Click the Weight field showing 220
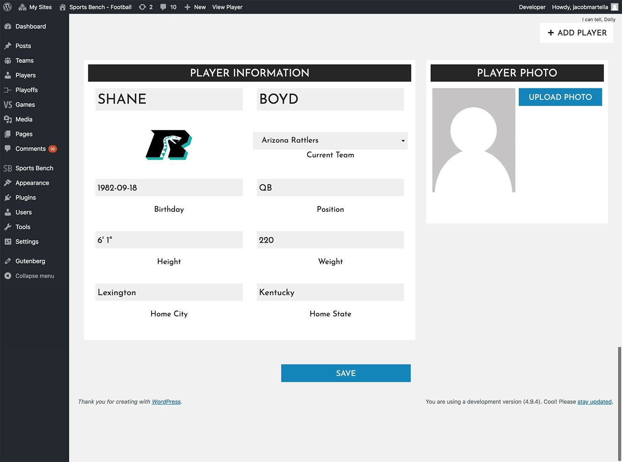622x462 pixels. (x=330, y=240)
